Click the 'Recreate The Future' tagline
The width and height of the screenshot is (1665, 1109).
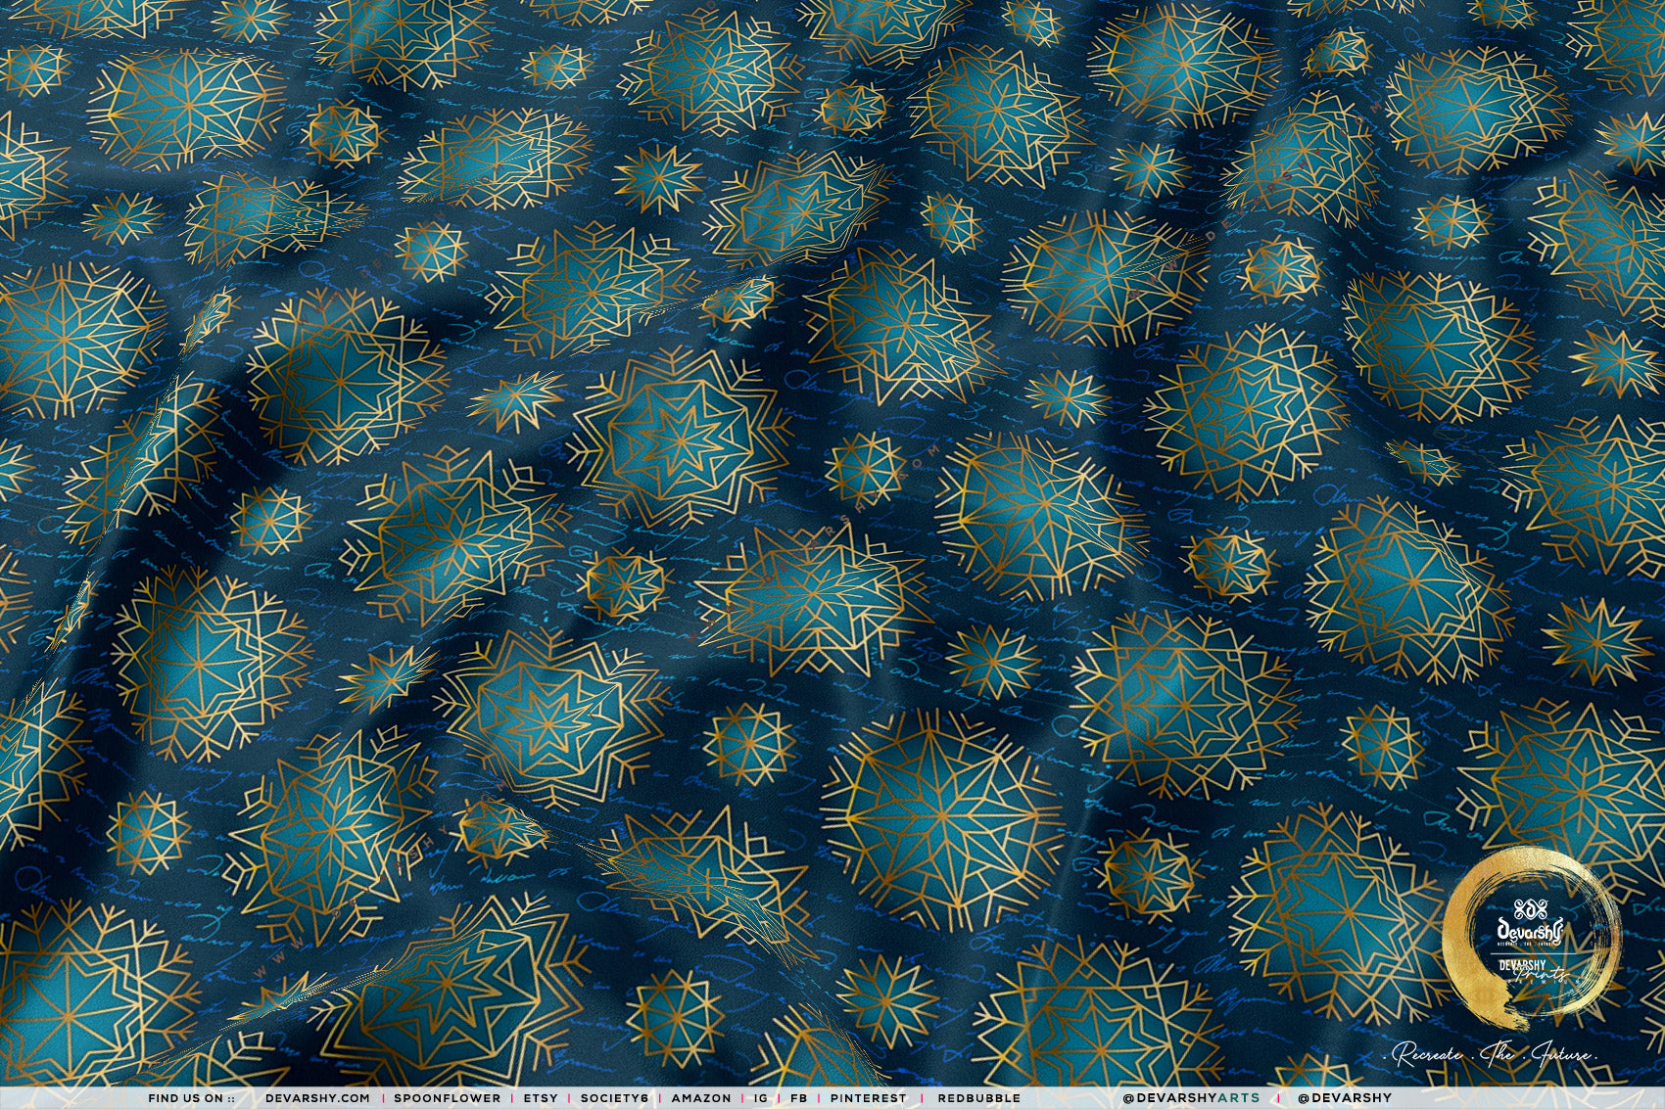(1495, 1055)
